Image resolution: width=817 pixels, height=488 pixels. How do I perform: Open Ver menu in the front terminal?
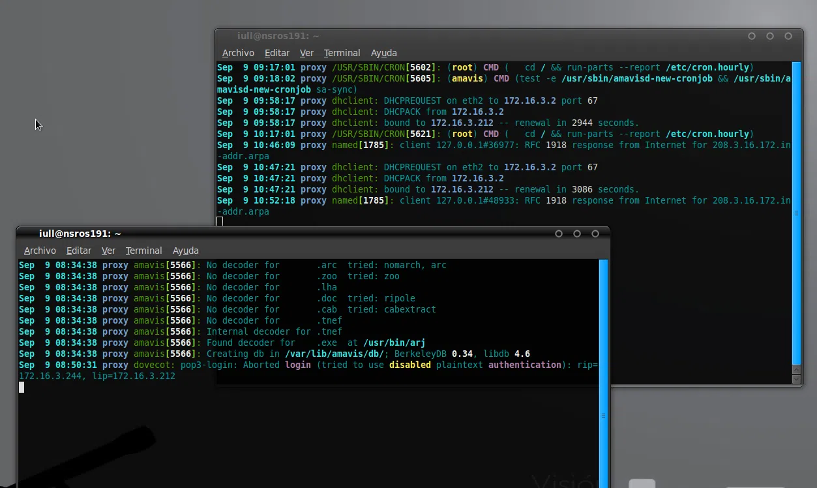click(108, 251)
